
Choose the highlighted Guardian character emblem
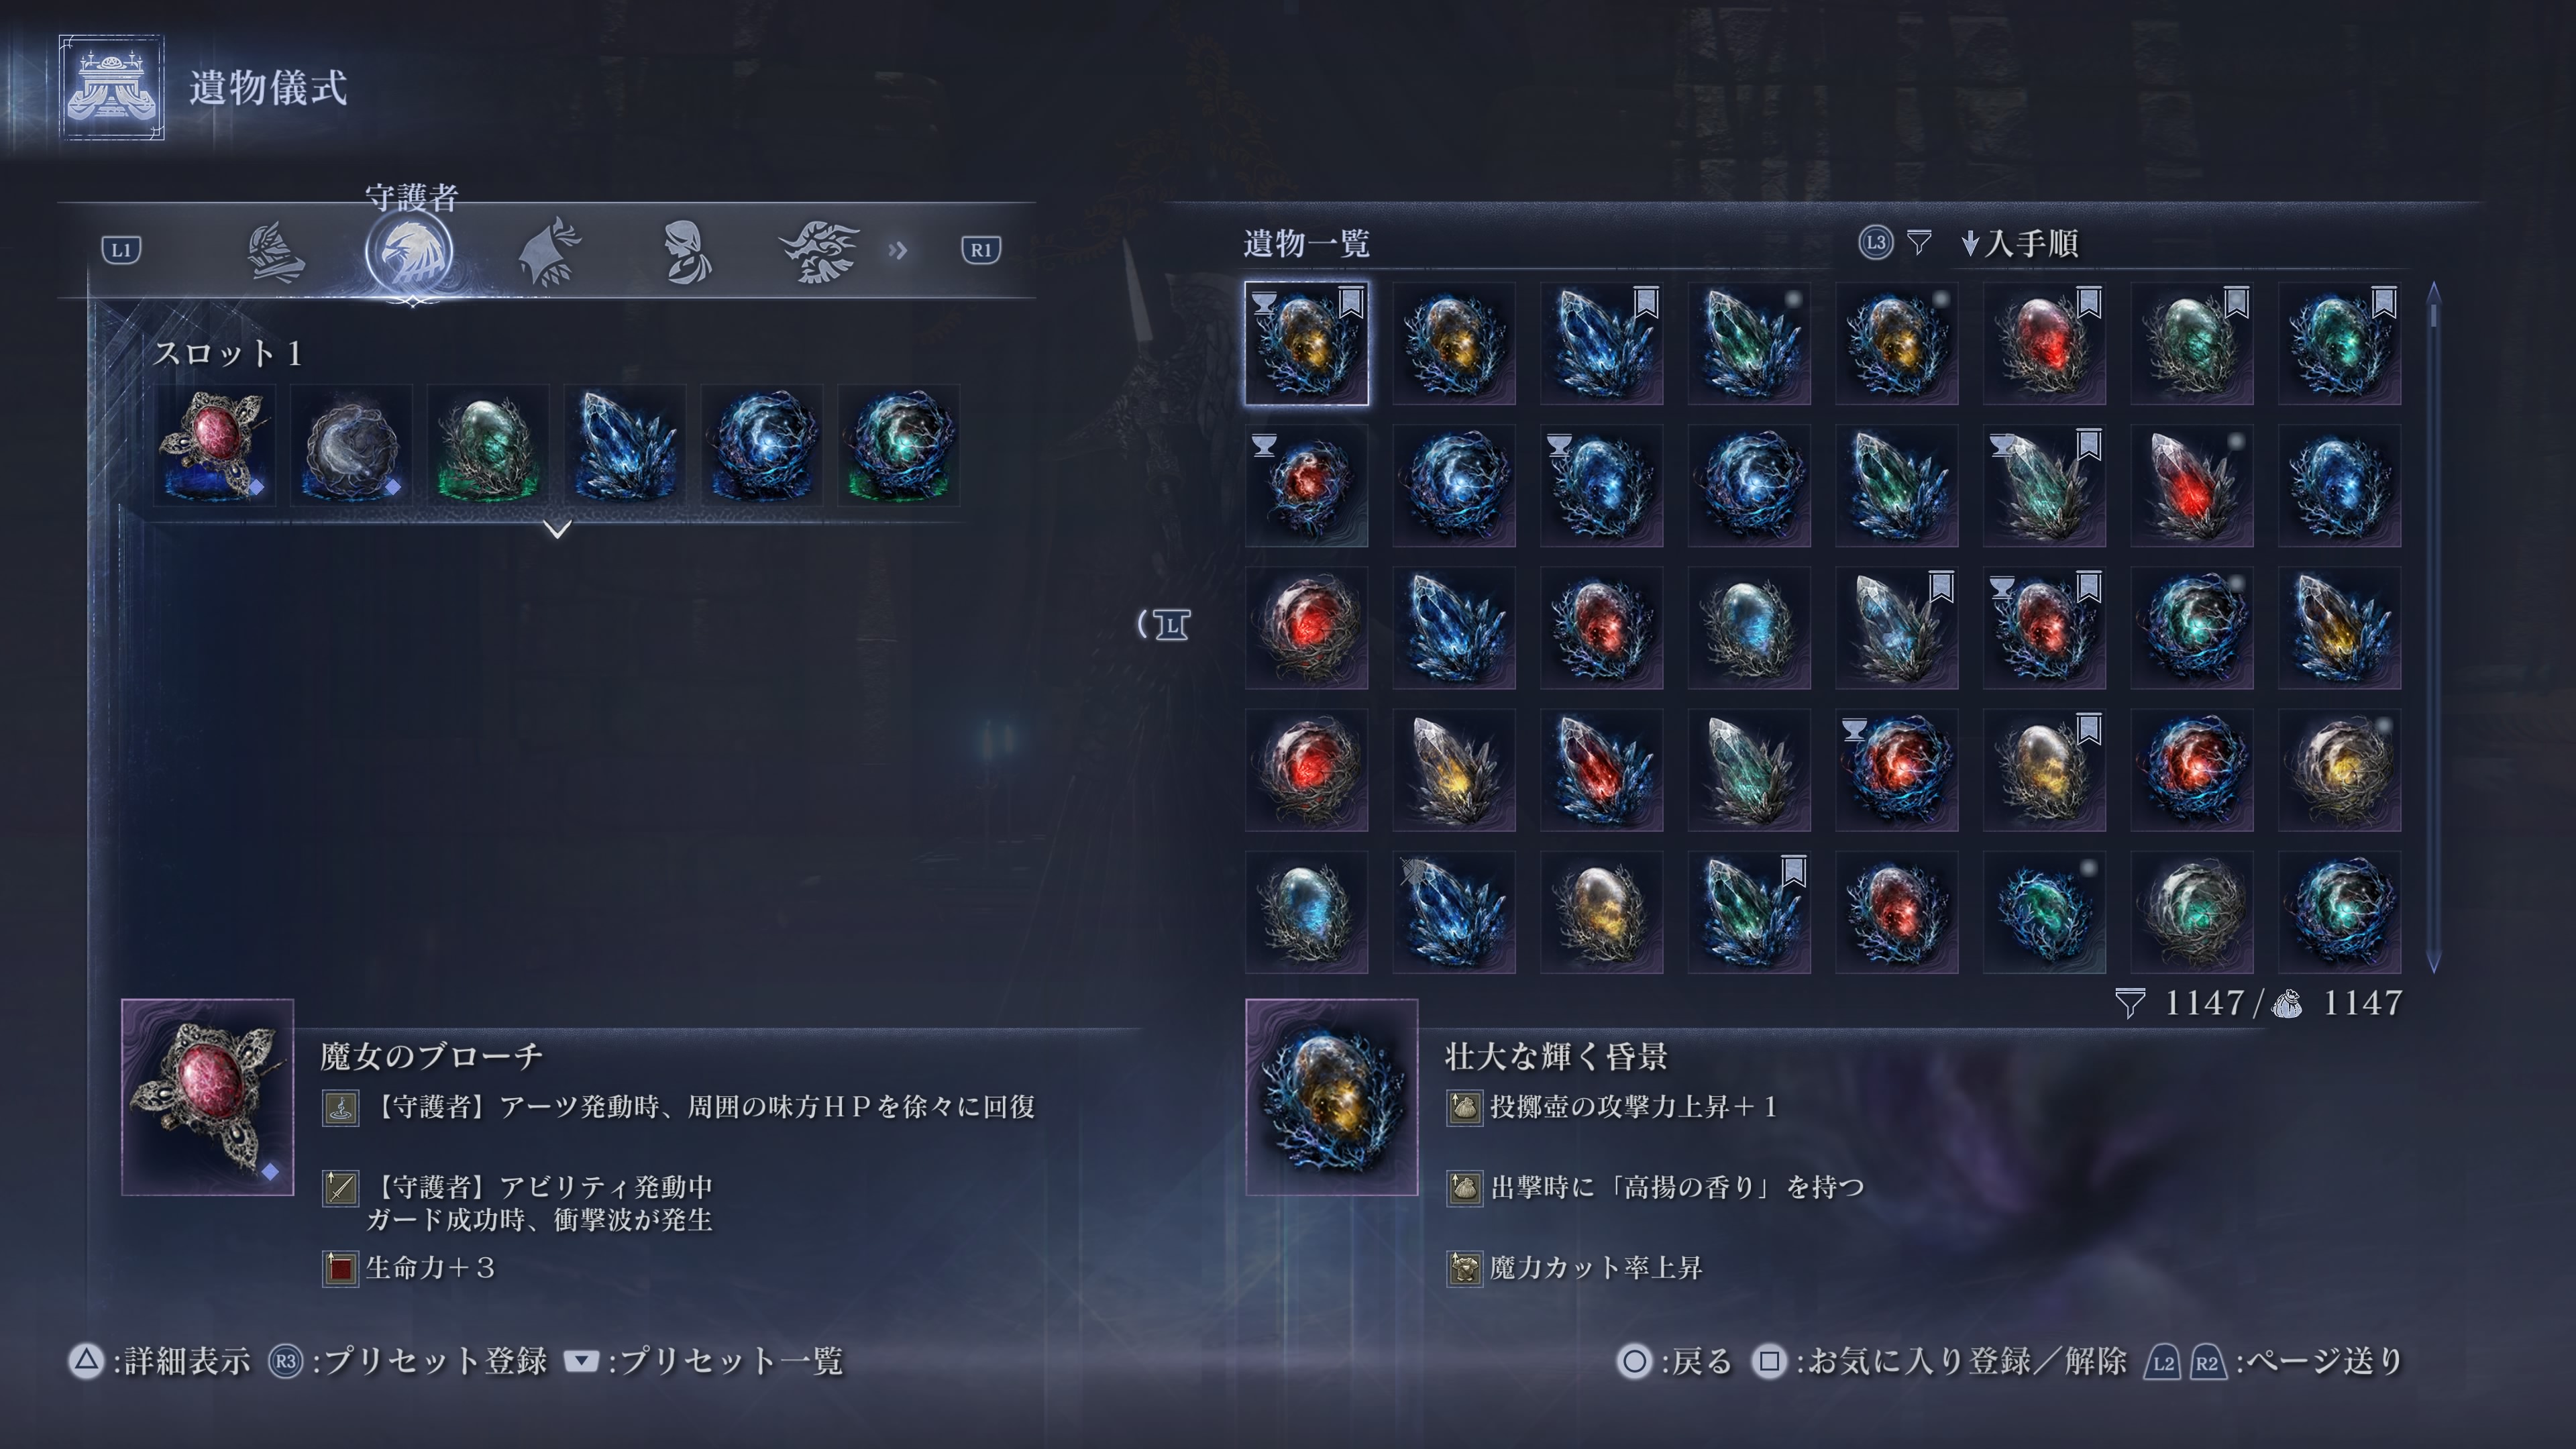point(409,252)
